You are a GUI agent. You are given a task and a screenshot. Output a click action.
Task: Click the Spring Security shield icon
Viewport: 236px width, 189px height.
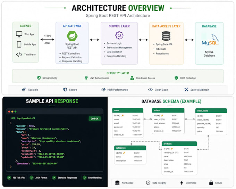(x=39, y=78)
